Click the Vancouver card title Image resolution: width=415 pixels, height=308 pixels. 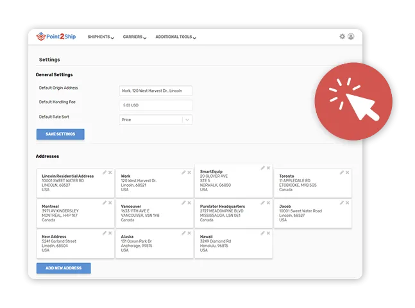[131, 207]
